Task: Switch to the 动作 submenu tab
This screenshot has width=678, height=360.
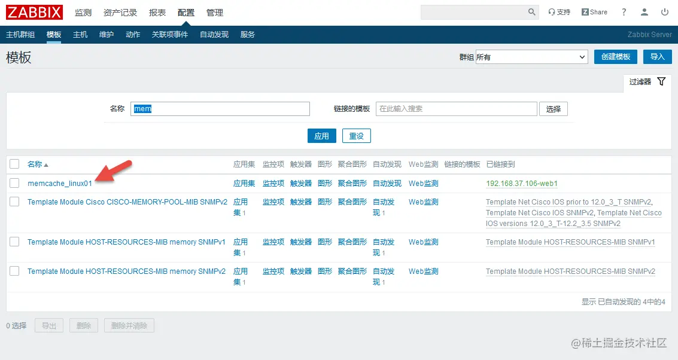Action: pyautogui.click(x=133, y=35)
